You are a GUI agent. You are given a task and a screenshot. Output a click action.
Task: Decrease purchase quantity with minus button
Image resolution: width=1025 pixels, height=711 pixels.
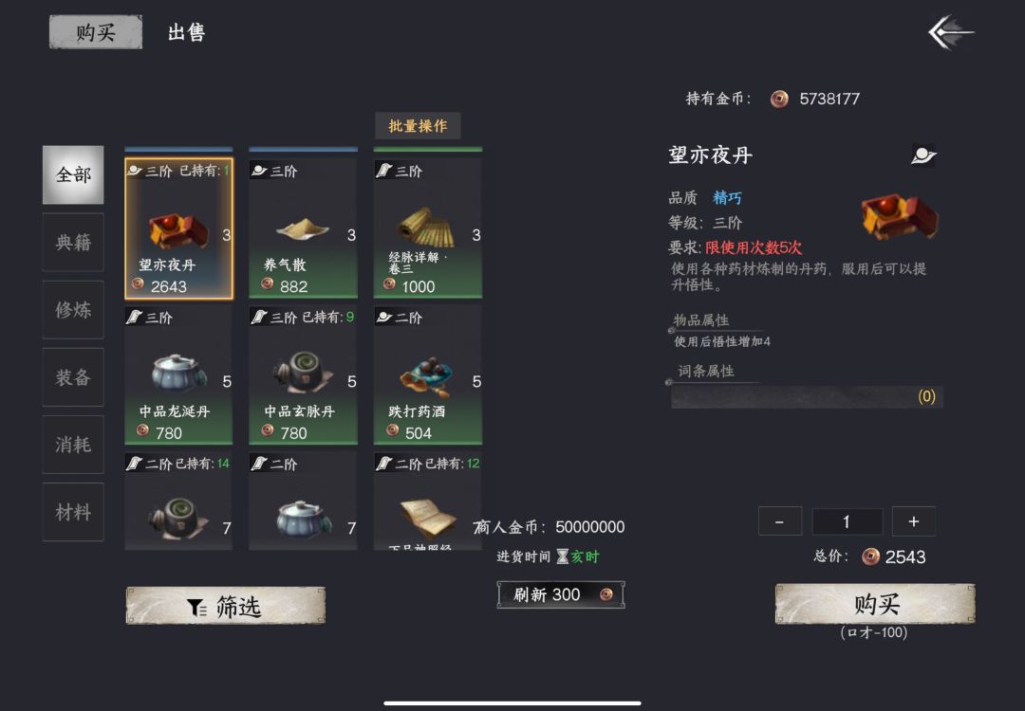[780, 521]
